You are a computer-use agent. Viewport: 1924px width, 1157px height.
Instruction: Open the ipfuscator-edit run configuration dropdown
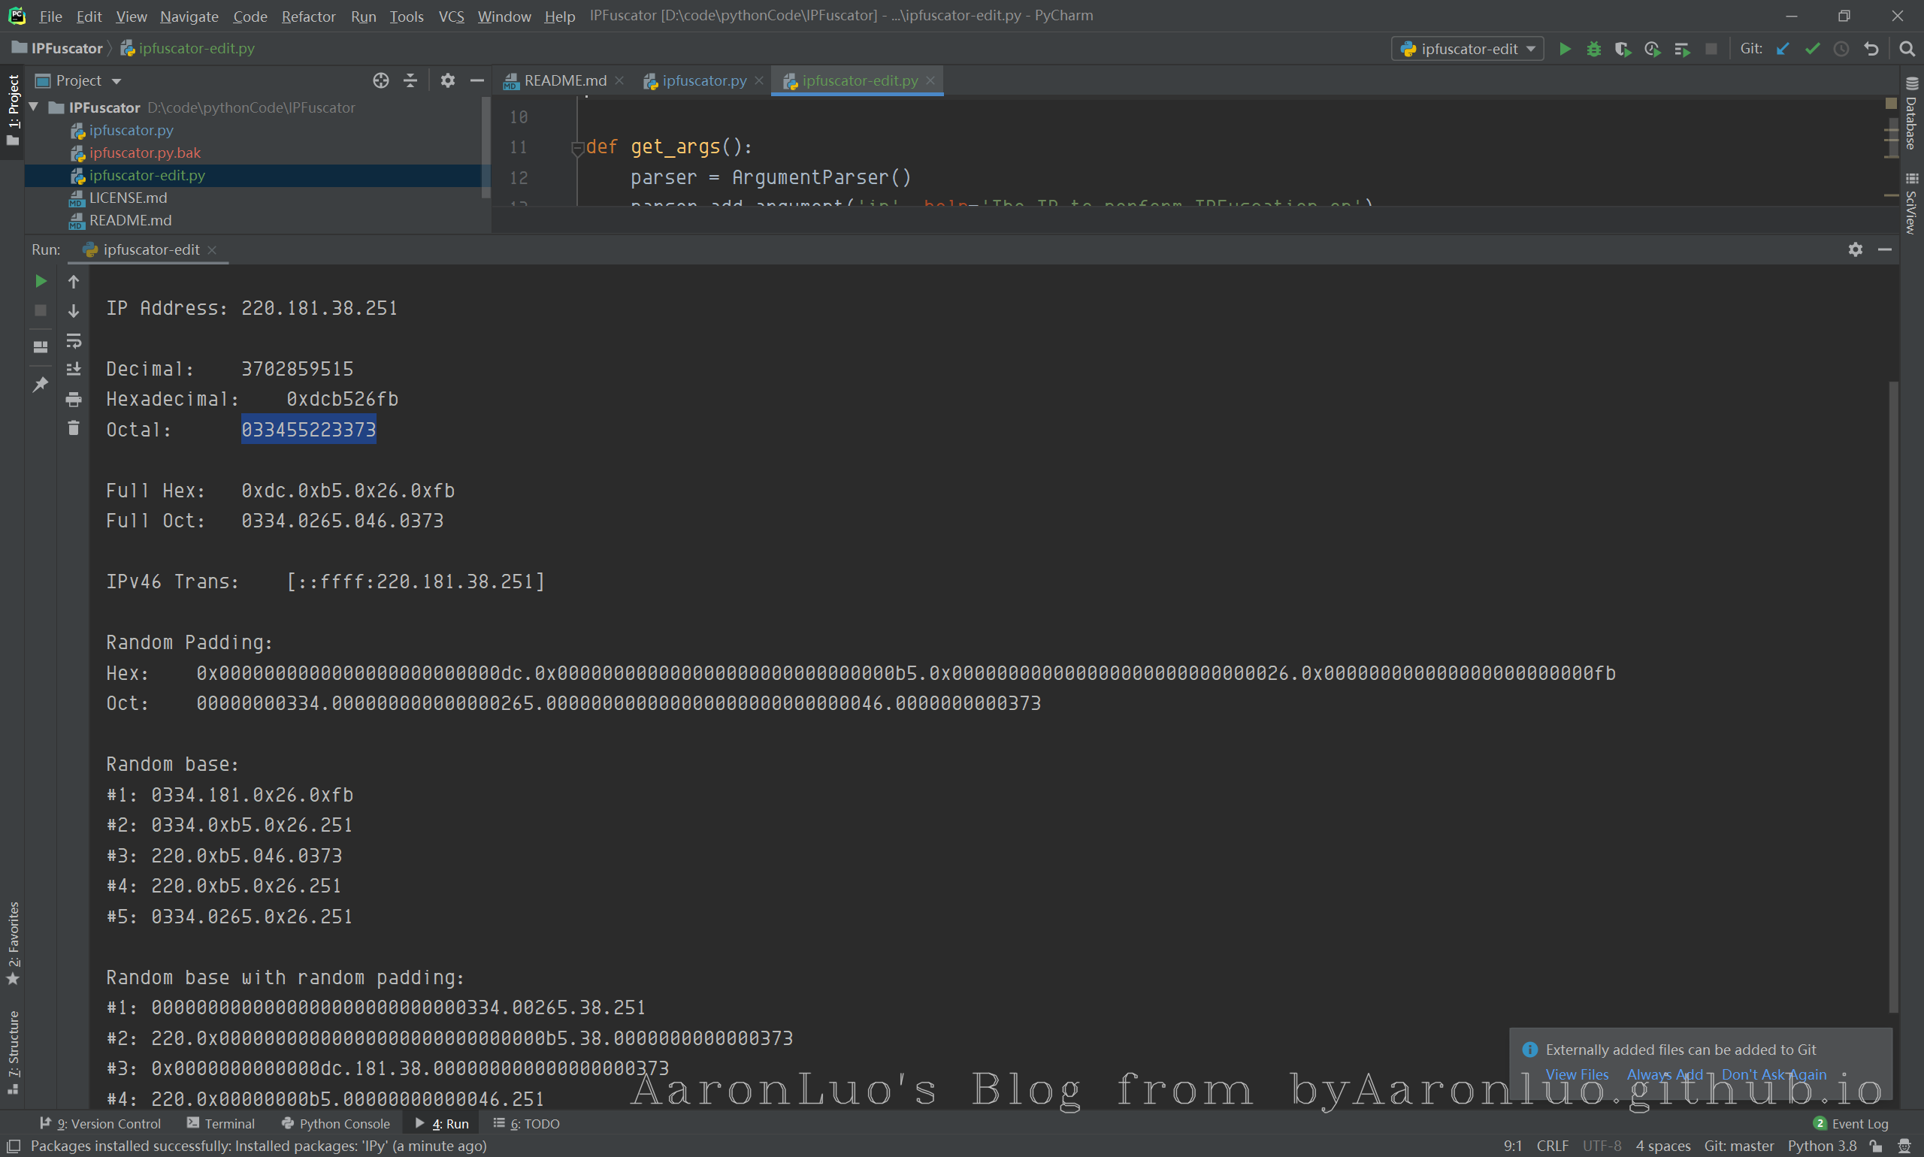coord(1468,49)
